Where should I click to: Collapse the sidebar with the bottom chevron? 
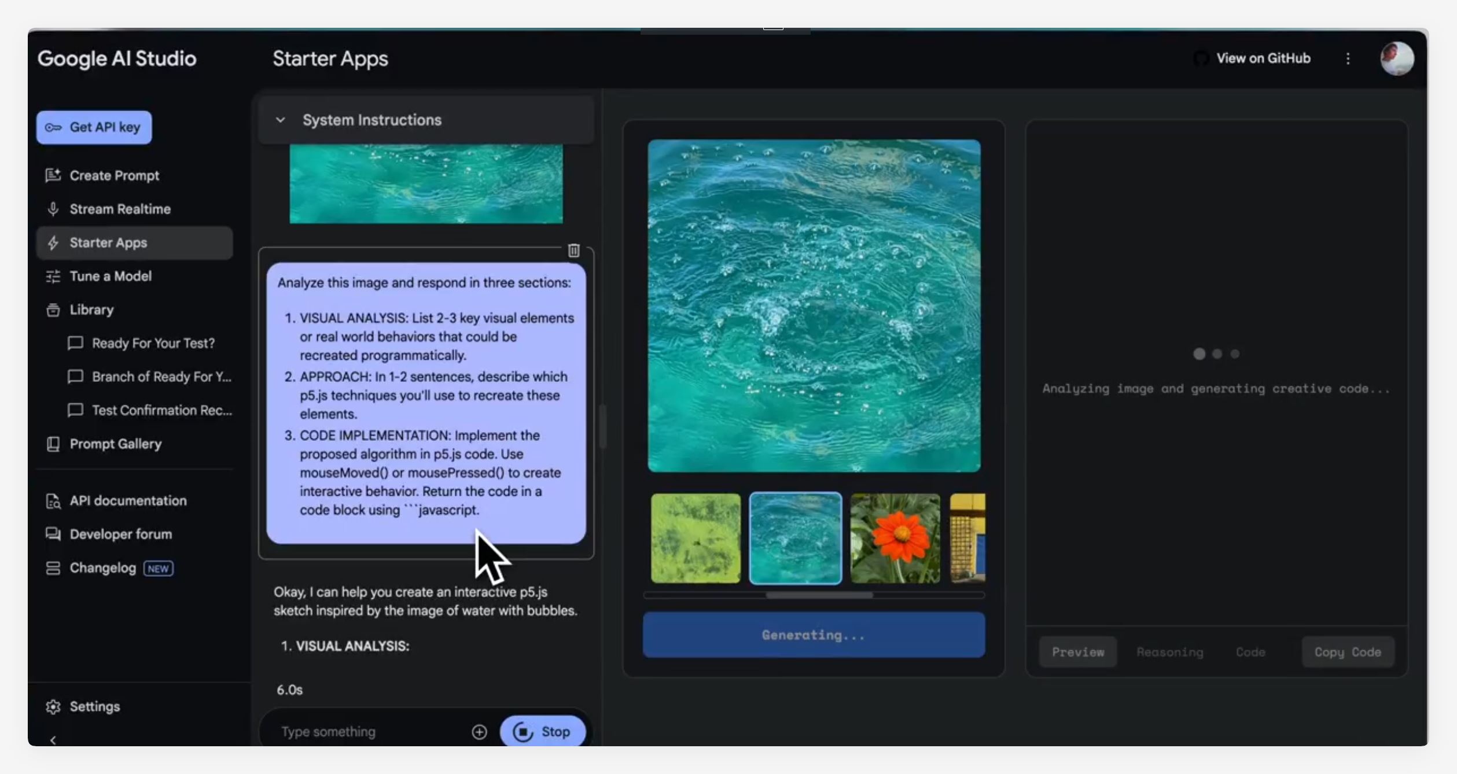coord(53,740)
